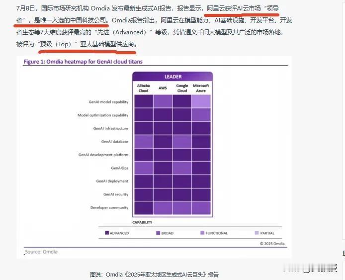
Task: Select the Google Cloud GenAIOps cell
Action: pyautogui.click(x=182, y=168)
